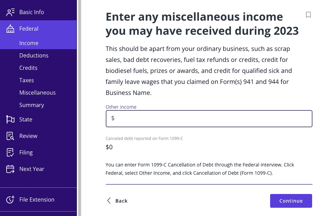The width and height of the screenshot is (329, 216).
Task: Click the Federal section's bank icon
Action: [10, 29]
